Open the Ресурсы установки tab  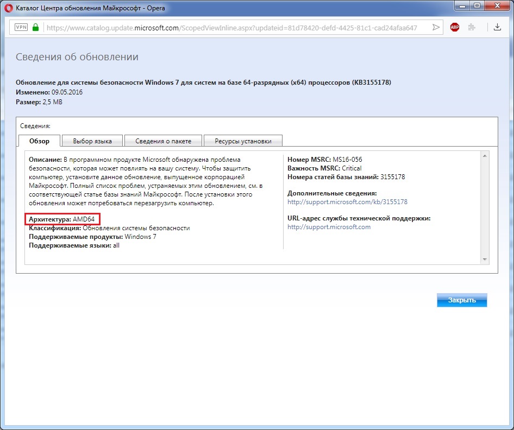click(x=243, y=141)
